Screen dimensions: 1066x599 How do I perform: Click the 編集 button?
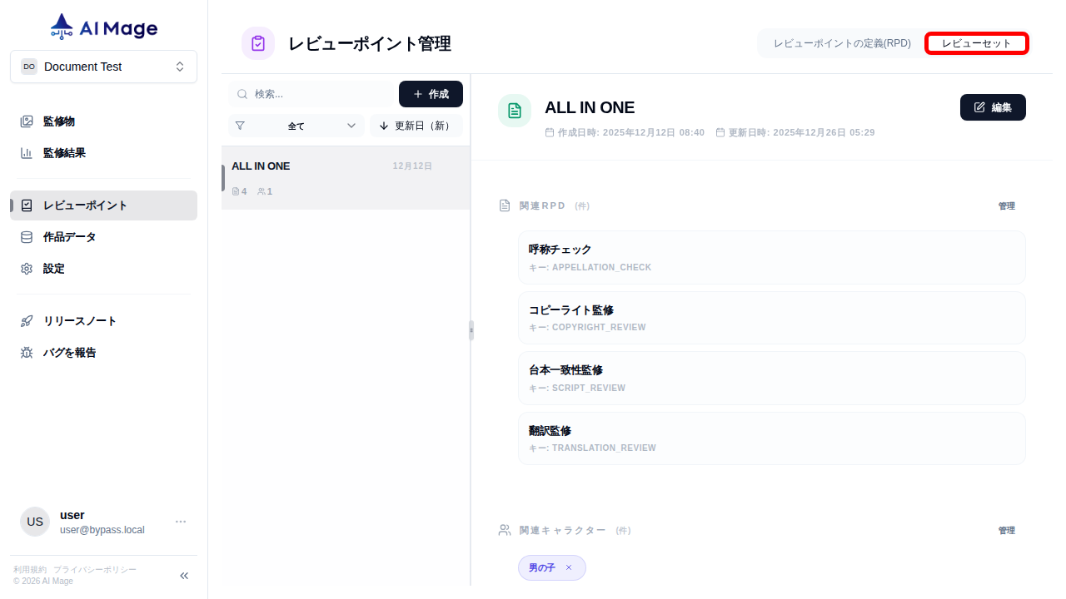(x=993, y=107)
